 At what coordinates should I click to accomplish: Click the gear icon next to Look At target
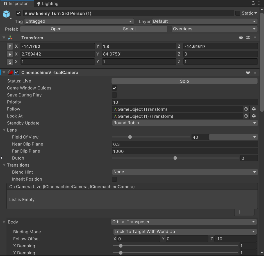click(x=254, y=116)
